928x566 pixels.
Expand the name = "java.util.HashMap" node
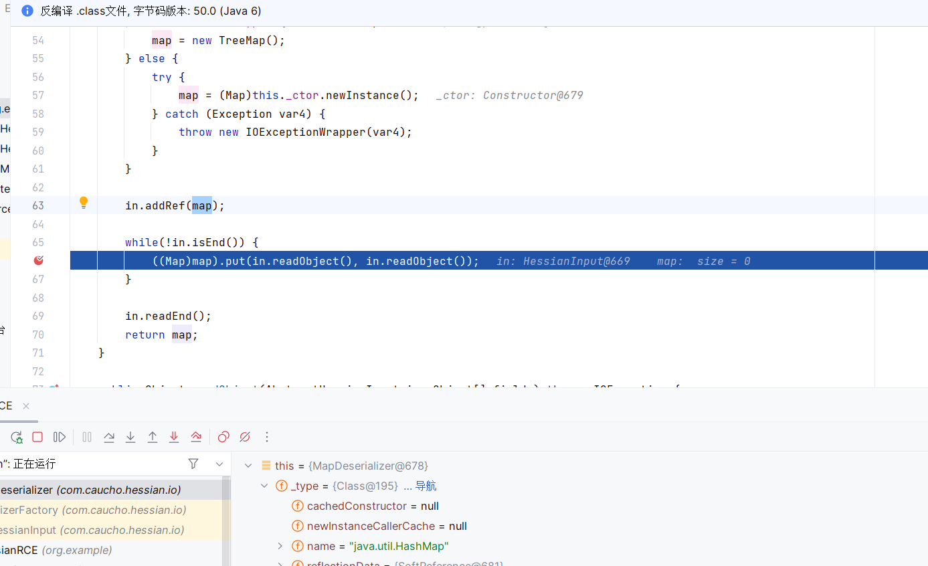[x=280, y=546]
